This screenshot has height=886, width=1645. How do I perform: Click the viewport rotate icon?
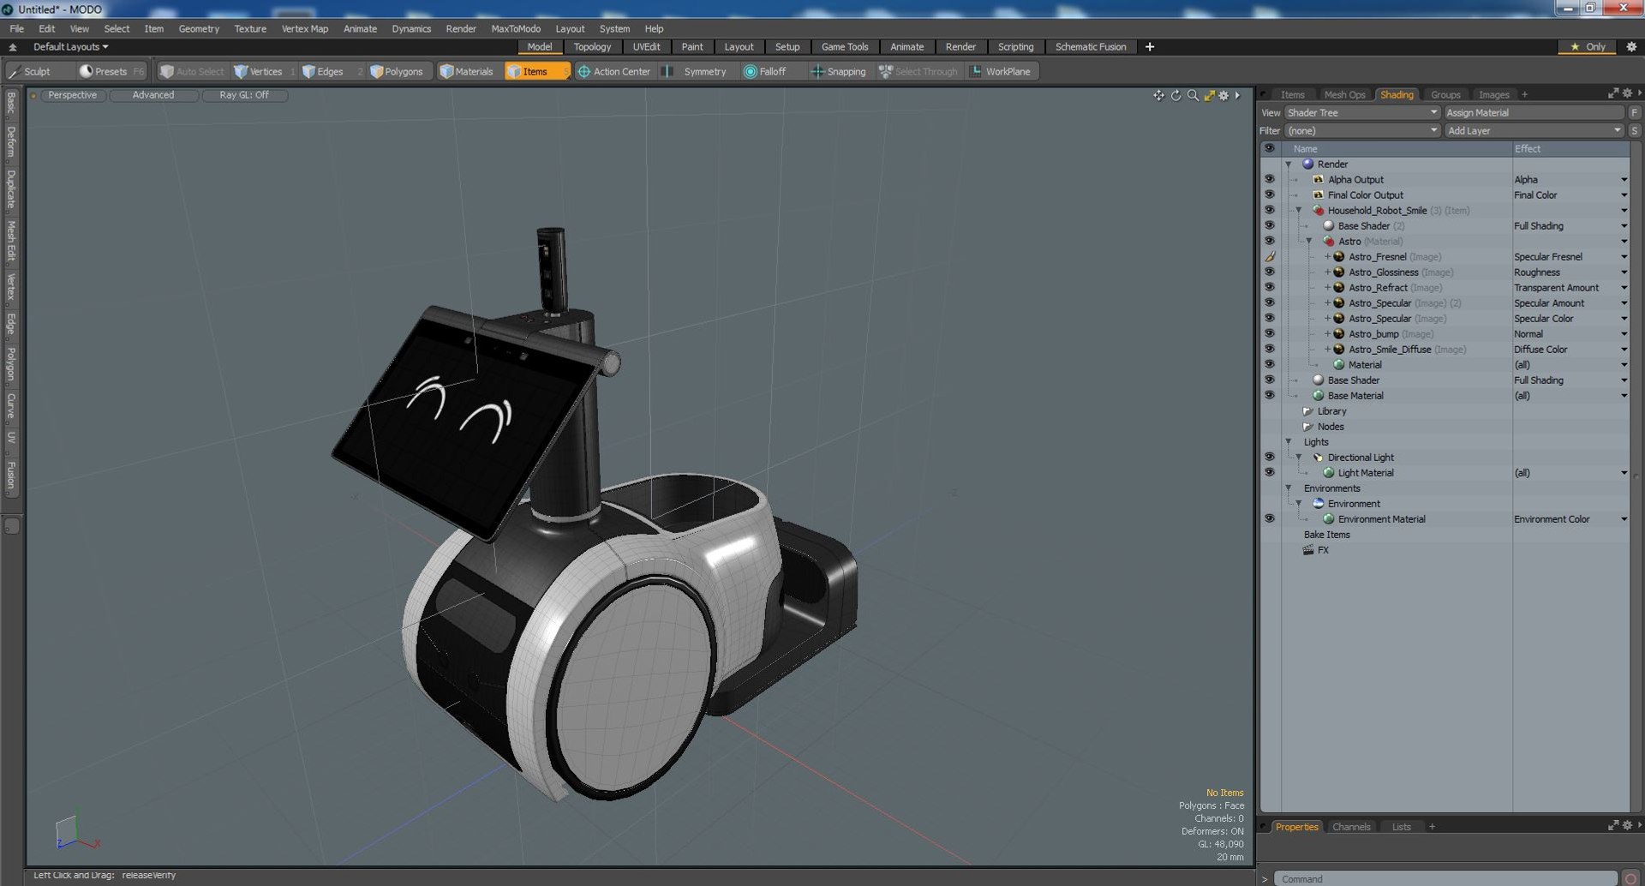click(x=1175, y=95)
